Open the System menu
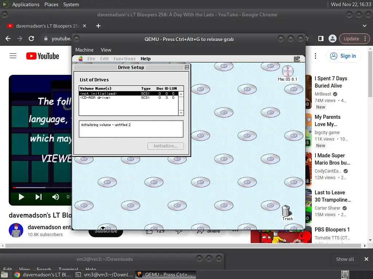 (71, 4)
